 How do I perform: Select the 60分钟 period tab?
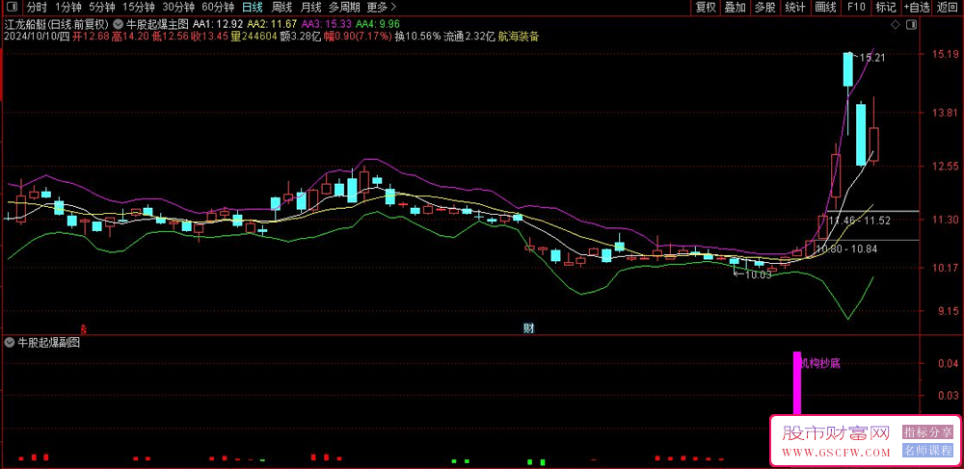click(218, 7)
